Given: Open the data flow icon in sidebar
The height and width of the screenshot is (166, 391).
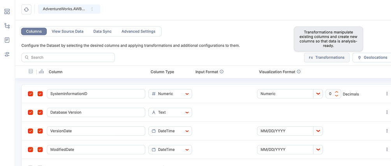Looking at the screenshot, I should coord(7,26).
